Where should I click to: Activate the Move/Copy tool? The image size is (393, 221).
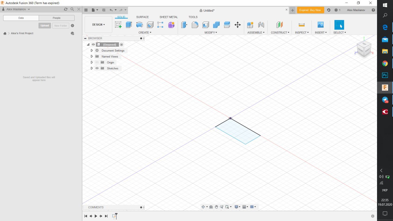pyautogui.click(x=238, y=25)
